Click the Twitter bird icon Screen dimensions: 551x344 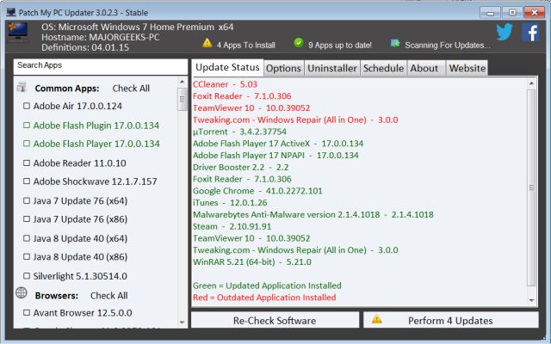point(505,34)
